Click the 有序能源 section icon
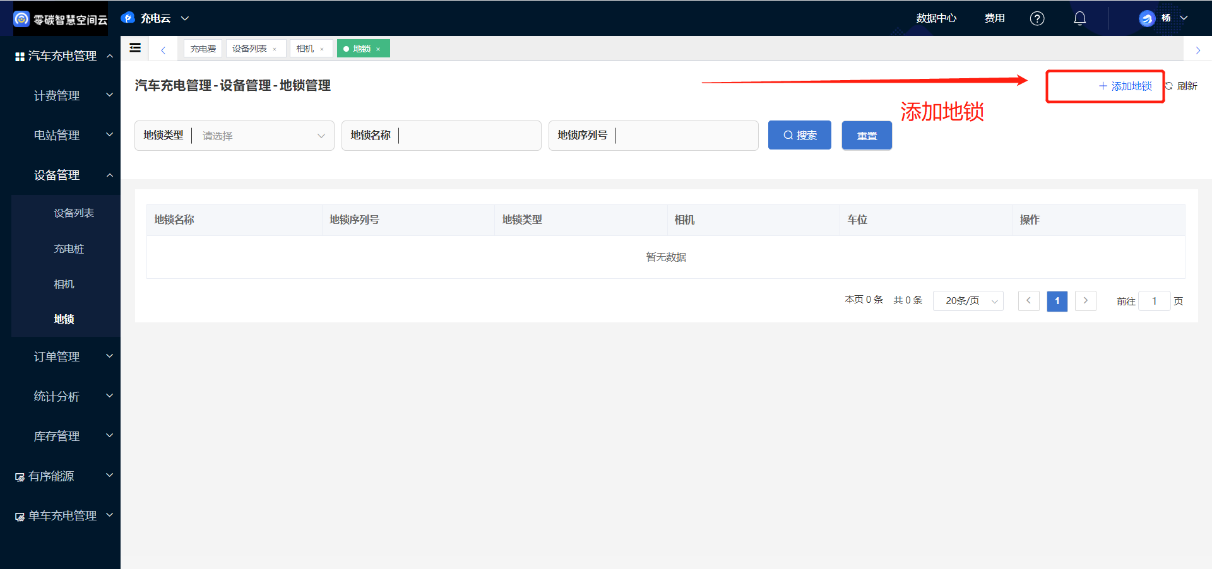Screen dimensions: 1212x569 coord(20,478)
